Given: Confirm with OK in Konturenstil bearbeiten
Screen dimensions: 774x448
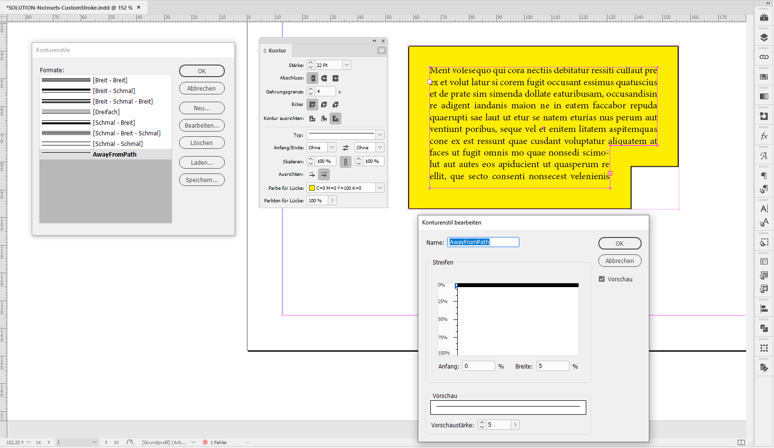Looking at the screenshot, I should [619, 243].
